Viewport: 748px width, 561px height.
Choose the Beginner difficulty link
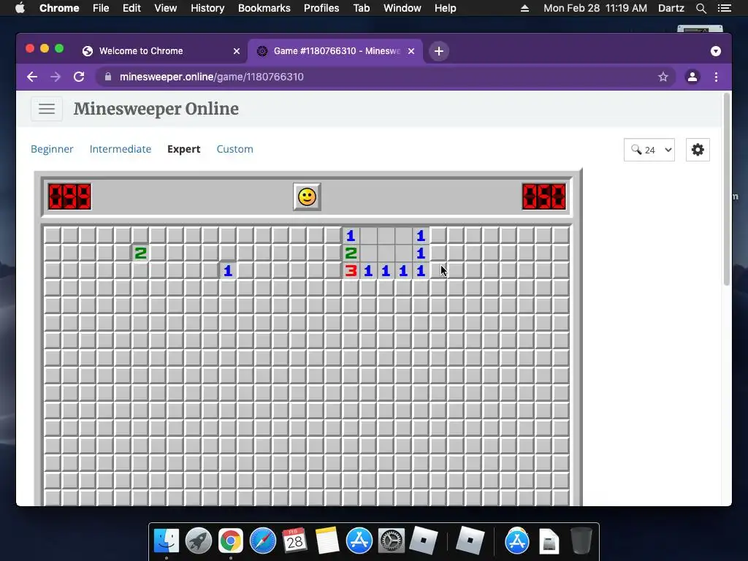[52, 149]
